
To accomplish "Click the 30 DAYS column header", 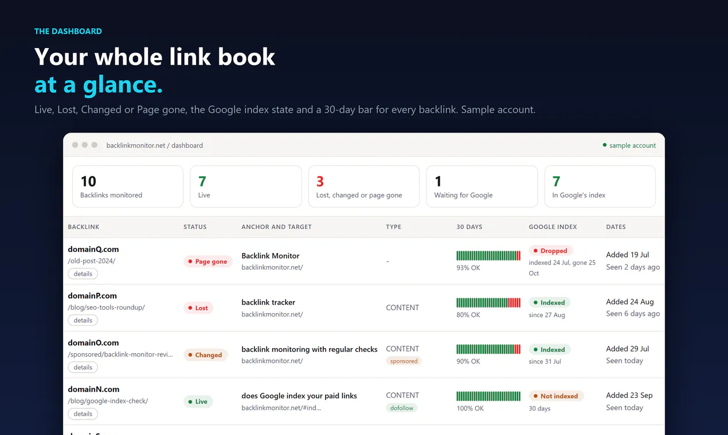I will pos(469,227).
